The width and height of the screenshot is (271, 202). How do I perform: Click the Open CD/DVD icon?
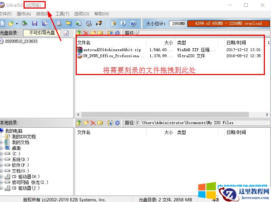(x=25, y=23)
